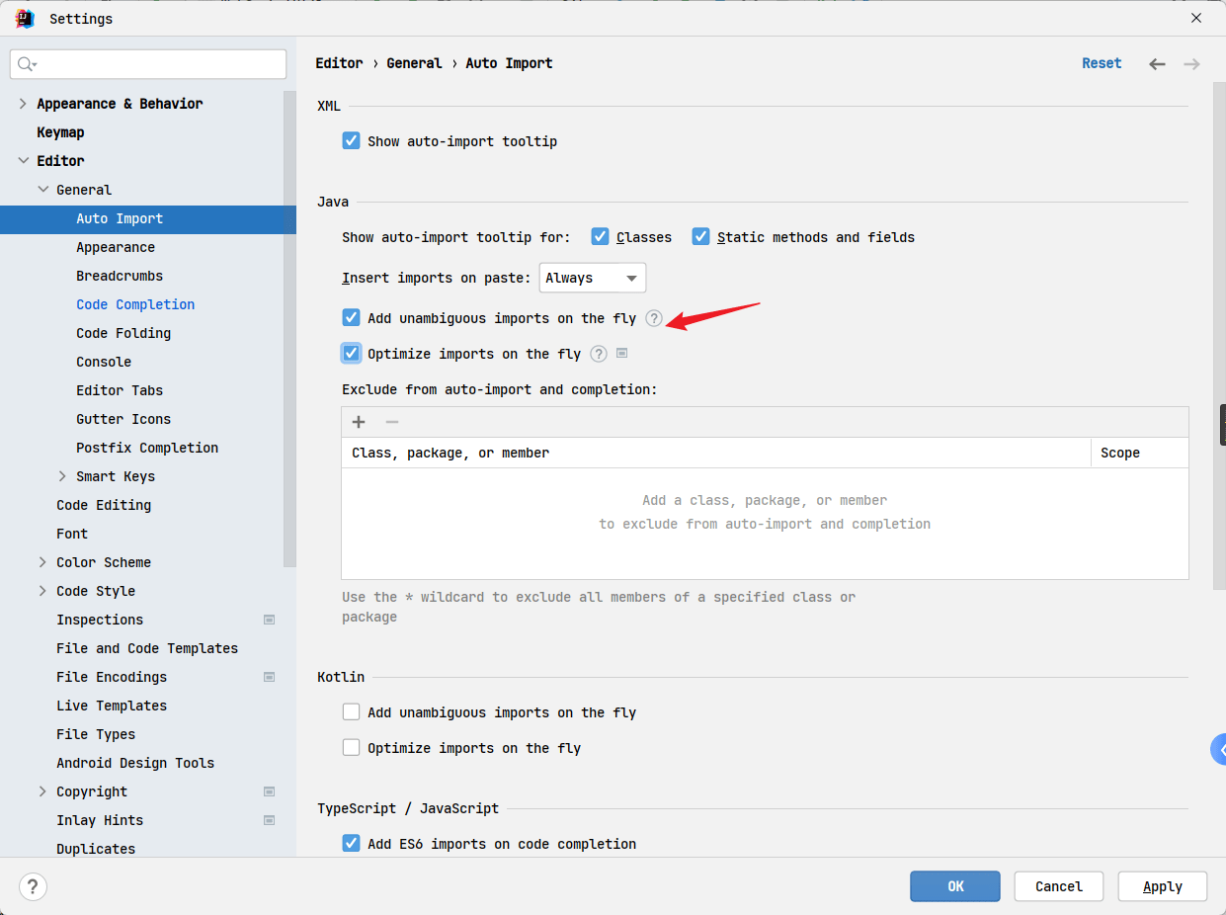Expand Color Scheme node
This screenshot has height=915, width=1226.
(42, 562)
